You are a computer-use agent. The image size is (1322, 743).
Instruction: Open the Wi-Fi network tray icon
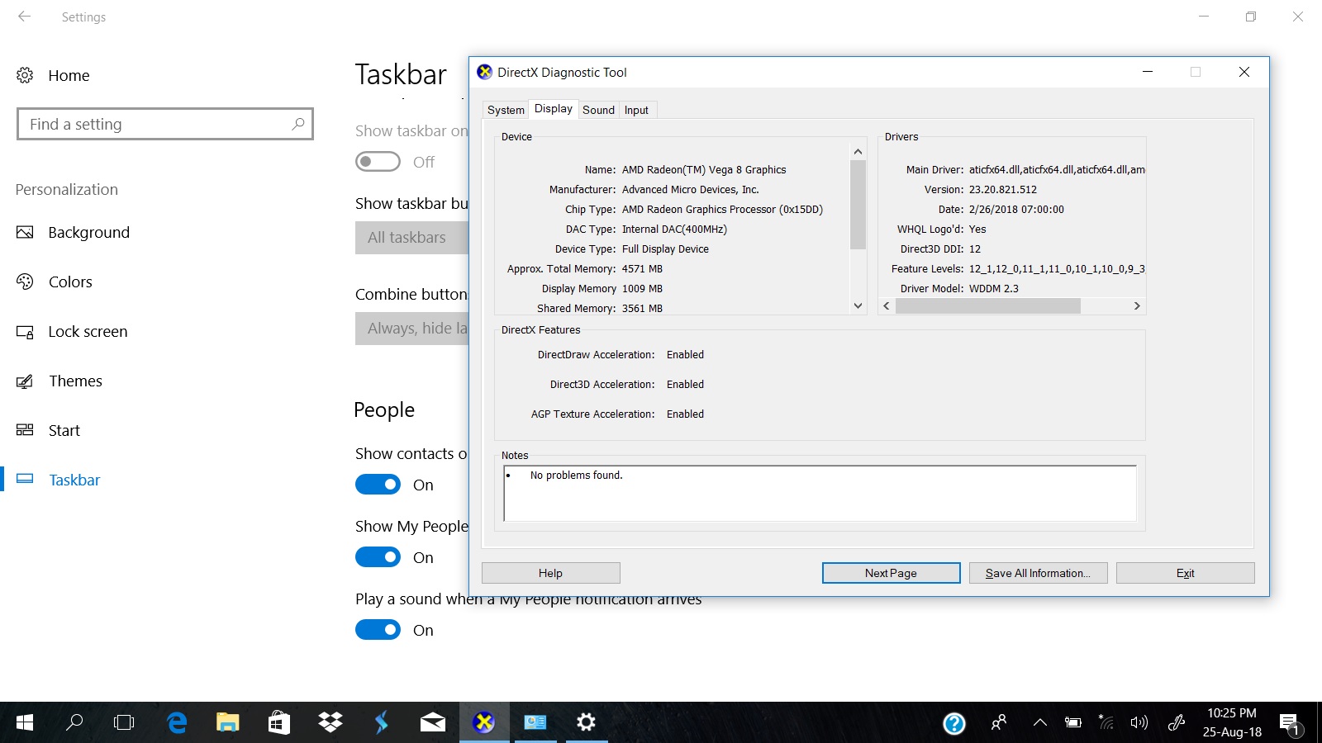(x=1106, y=722)
